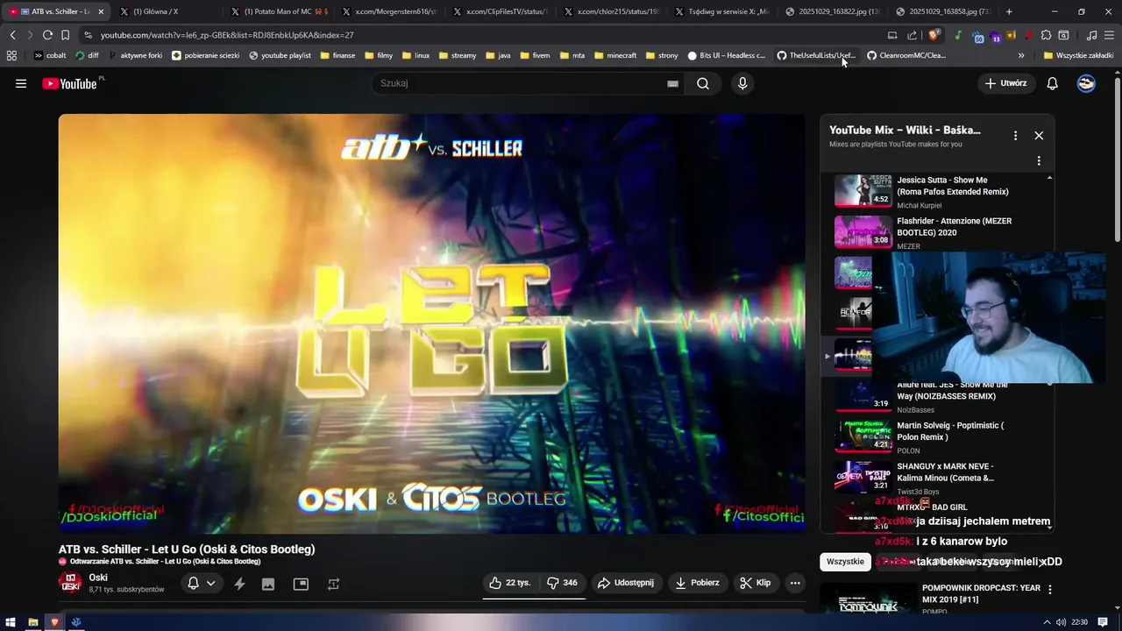
Task: Click the Udostępnij share button
Action: (x=626, y=583)
